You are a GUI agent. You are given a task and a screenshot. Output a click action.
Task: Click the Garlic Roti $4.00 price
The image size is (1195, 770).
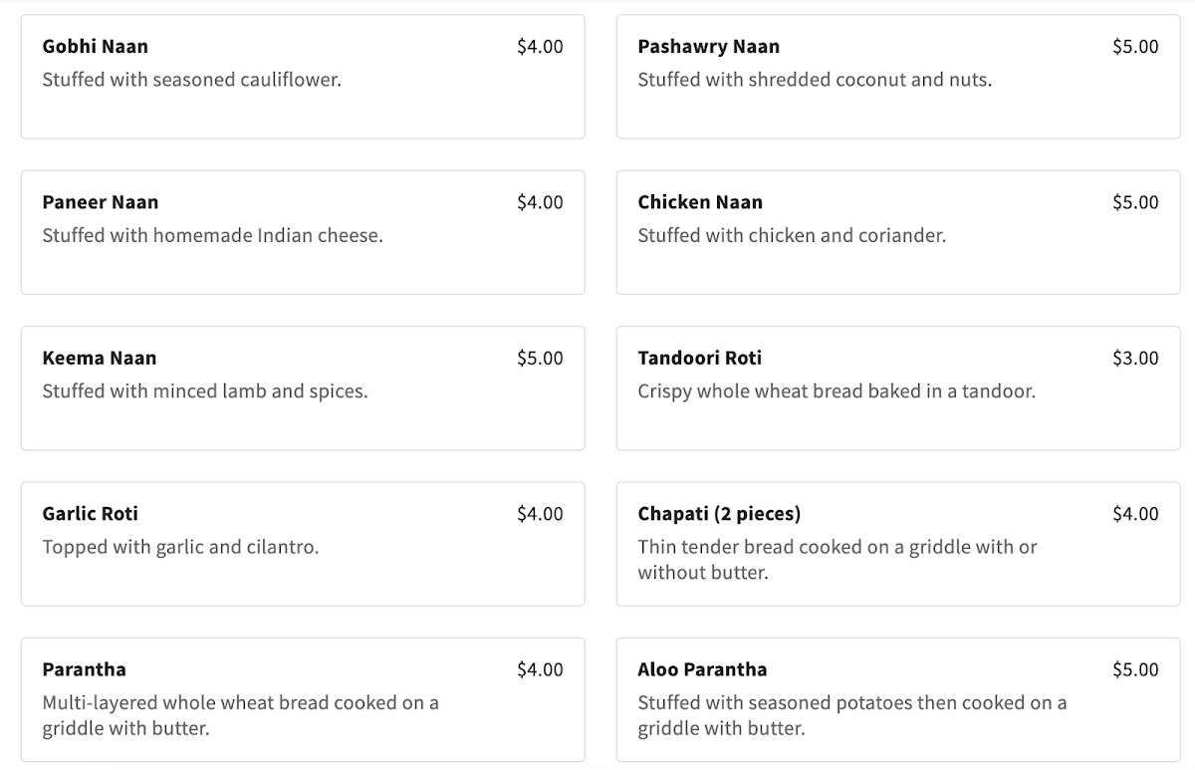(x=540, y=514)
